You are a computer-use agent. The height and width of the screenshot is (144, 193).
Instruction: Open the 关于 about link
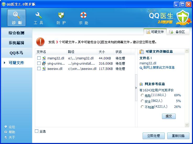pyautogui.click(x=12, y=137)
